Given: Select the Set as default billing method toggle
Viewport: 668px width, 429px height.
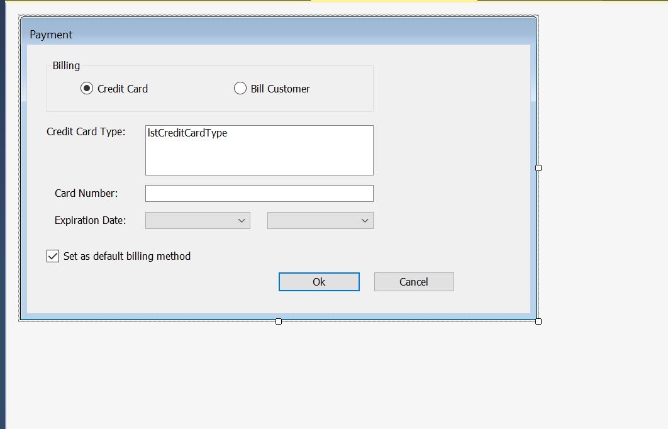Looking at the screenshot, I should tap(52, 255).
